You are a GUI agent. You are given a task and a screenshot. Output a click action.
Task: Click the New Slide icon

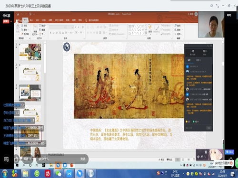35,28
